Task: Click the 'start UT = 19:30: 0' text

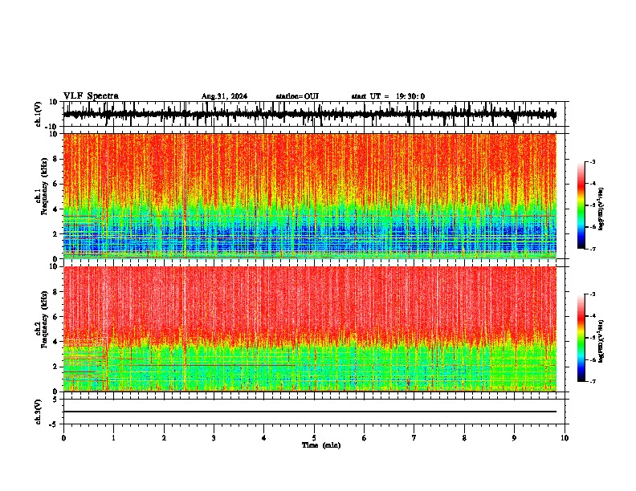Action: coord(388,96)
